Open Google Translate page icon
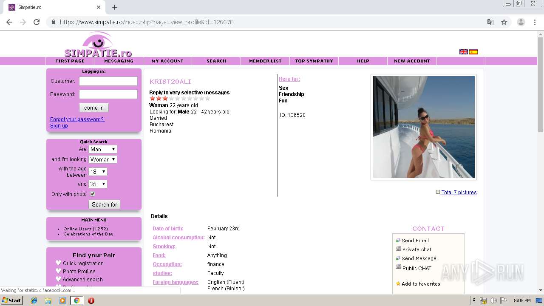The width and height of the screenshot is (544, 306). [x=490, y=22]
